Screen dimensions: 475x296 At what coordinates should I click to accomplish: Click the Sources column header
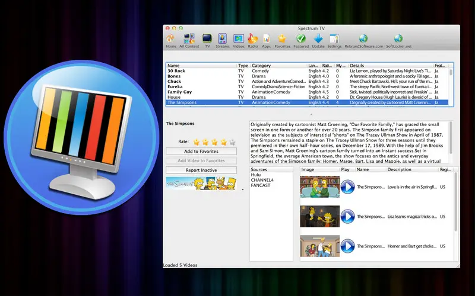[x=271, y=169]
